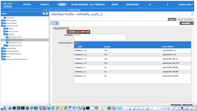Open the VM NETWORKING menu
Image resolution: width=197 pixels, height=111 pixels.
[79, 5]
